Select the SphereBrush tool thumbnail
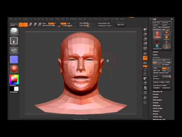182x137 pixels. point(166,33)
